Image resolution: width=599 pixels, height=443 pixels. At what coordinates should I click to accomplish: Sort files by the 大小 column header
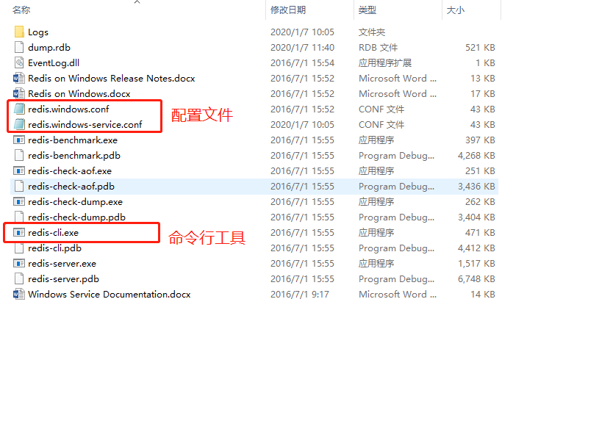click(456, 10)
